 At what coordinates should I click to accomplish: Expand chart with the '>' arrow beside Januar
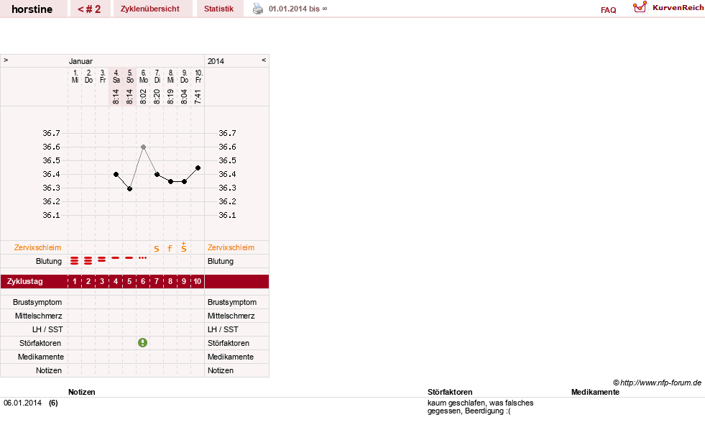pos(6,60)
